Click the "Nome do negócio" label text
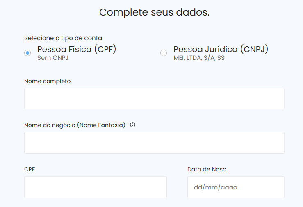Viewport: 303px width, 207px height. [x=50, y=125]
